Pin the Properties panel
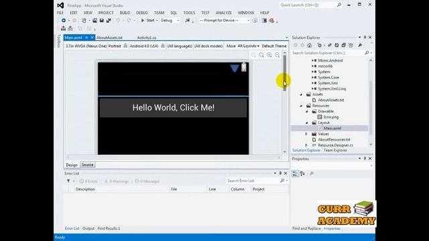 365,159
